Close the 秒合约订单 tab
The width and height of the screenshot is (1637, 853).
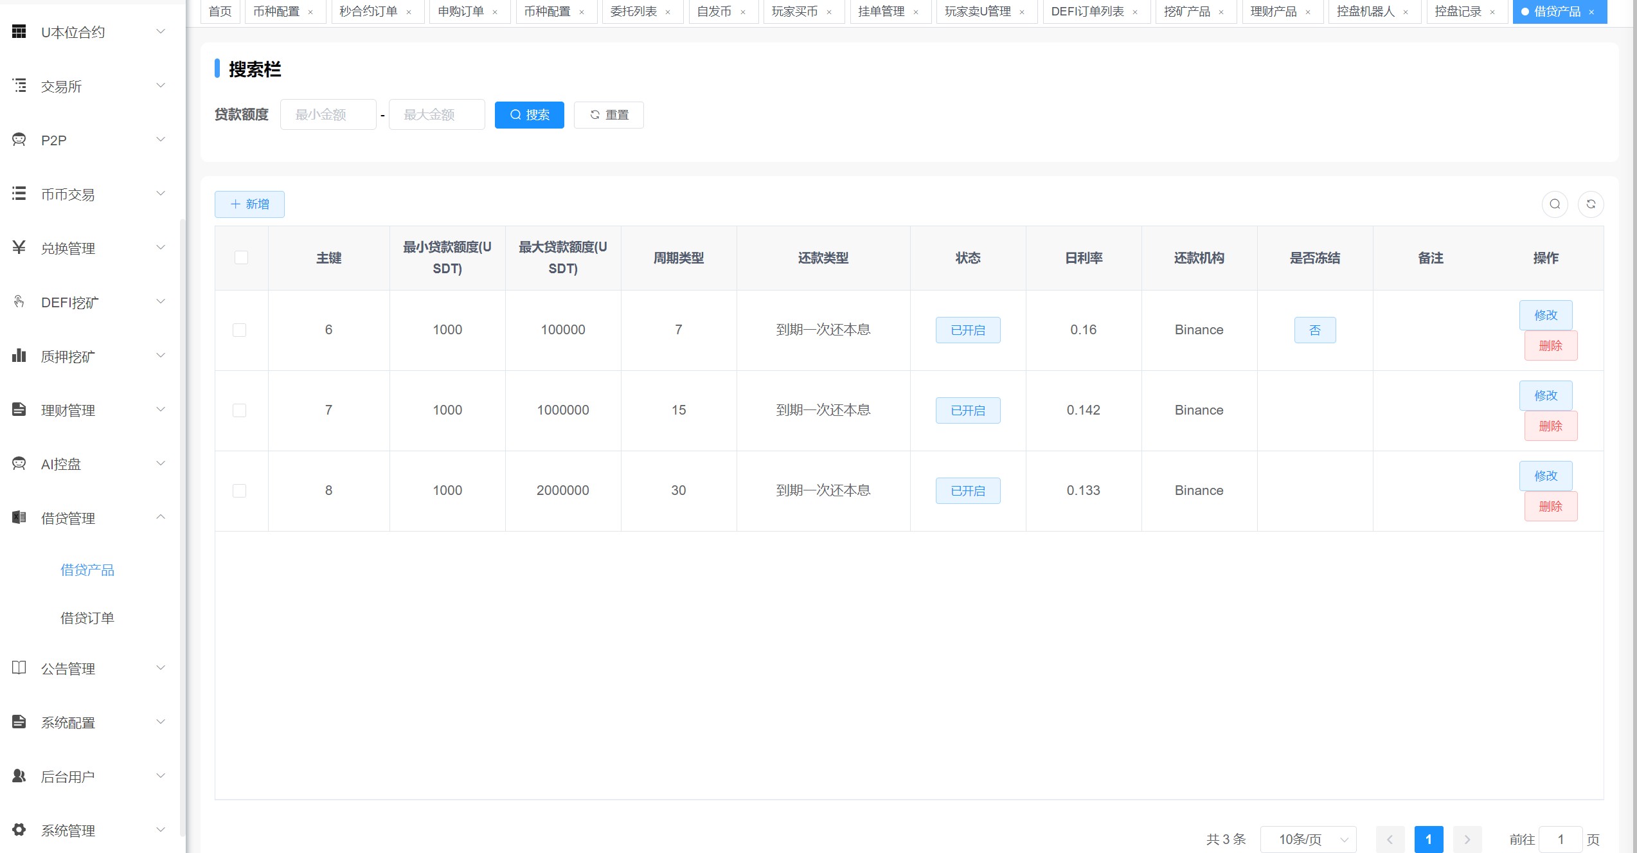pos(409,12)
